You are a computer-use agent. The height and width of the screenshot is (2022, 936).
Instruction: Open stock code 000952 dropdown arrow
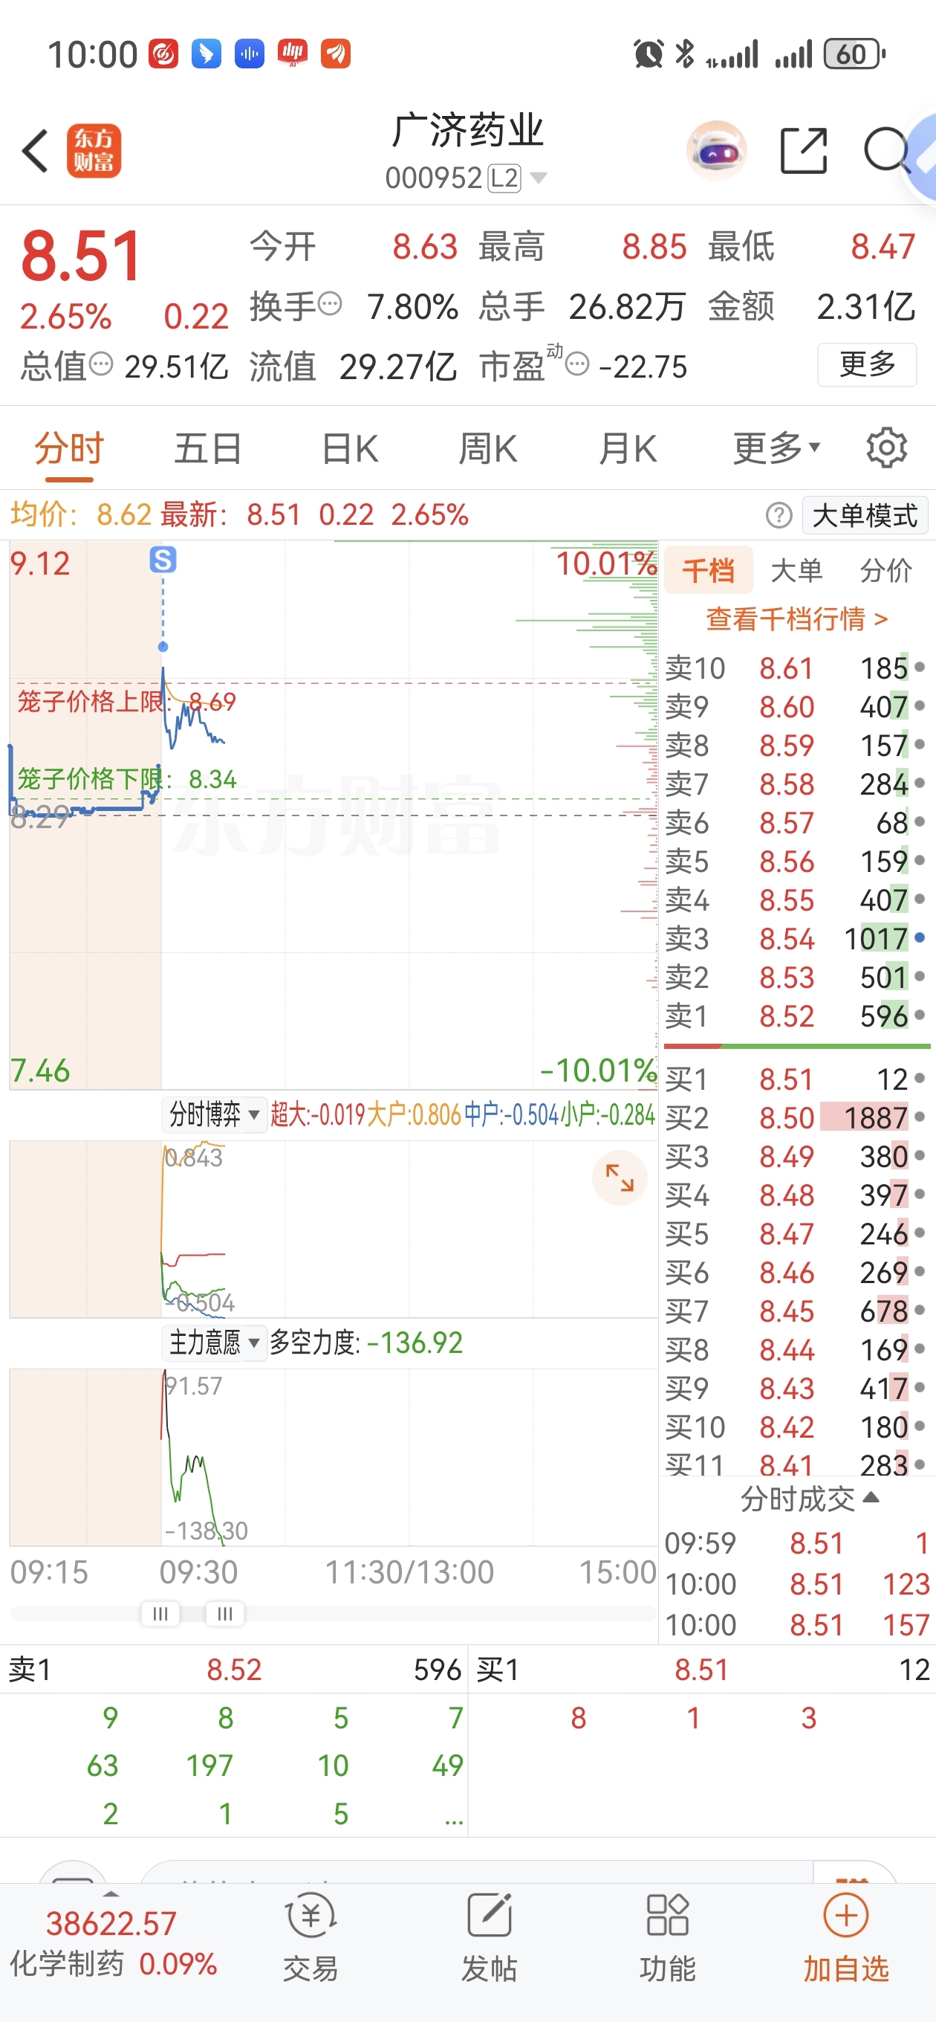coord(539,178)
